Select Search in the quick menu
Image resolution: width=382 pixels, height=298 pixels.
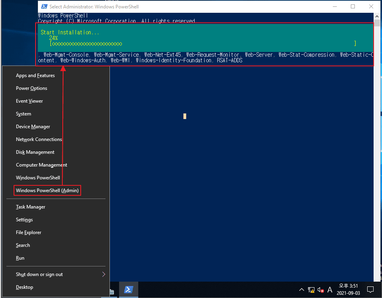point(23,245)
